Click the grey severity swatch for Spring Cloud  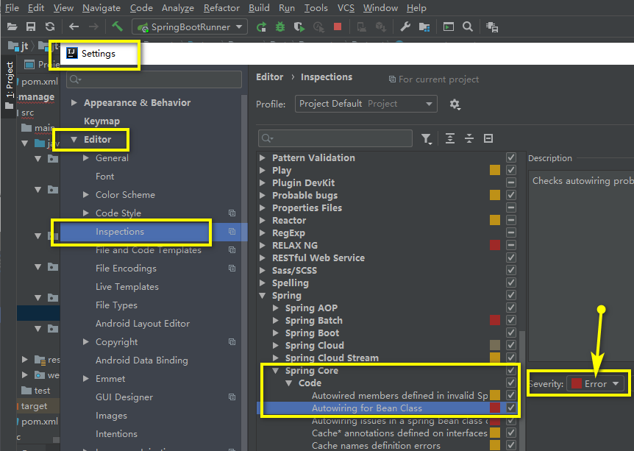495,345
